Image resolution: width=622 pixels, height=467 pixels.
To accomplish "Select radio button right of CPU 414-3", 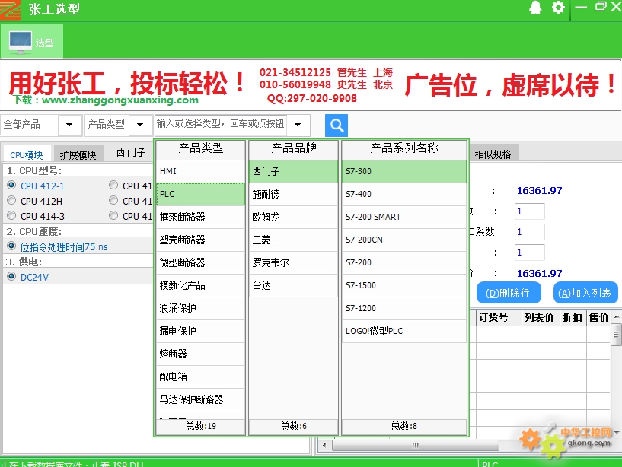I will pos(113,215).
